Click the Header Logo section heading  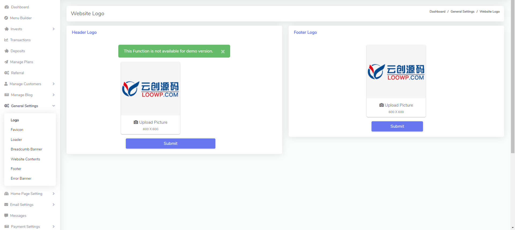pos(84,32)
